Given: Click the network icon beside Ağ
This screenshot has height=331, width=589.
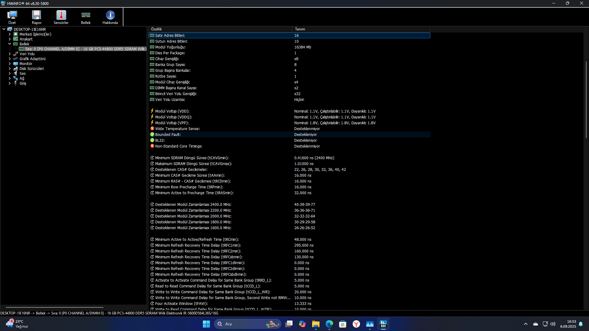Looking at the screenshot, I should [16, 78].
